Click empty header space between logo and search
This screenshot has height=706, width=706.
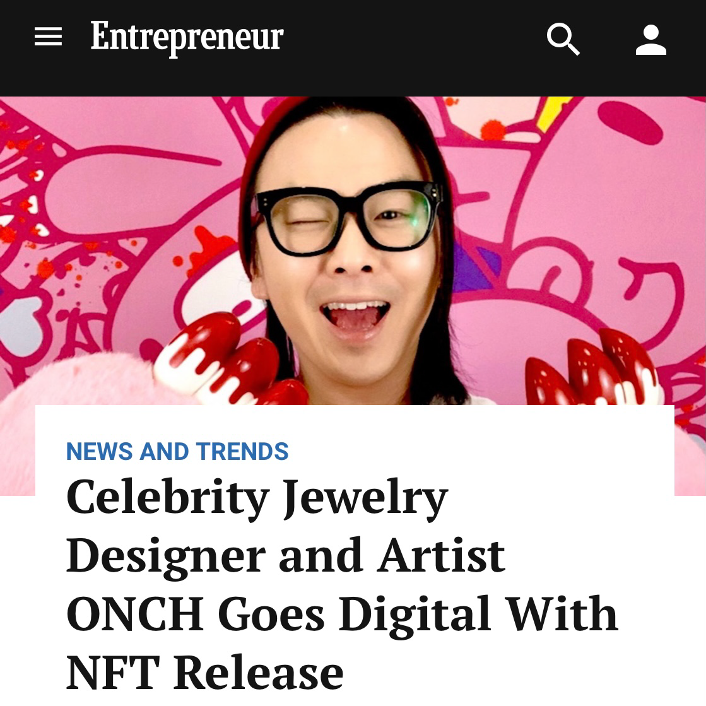(410, 38)
